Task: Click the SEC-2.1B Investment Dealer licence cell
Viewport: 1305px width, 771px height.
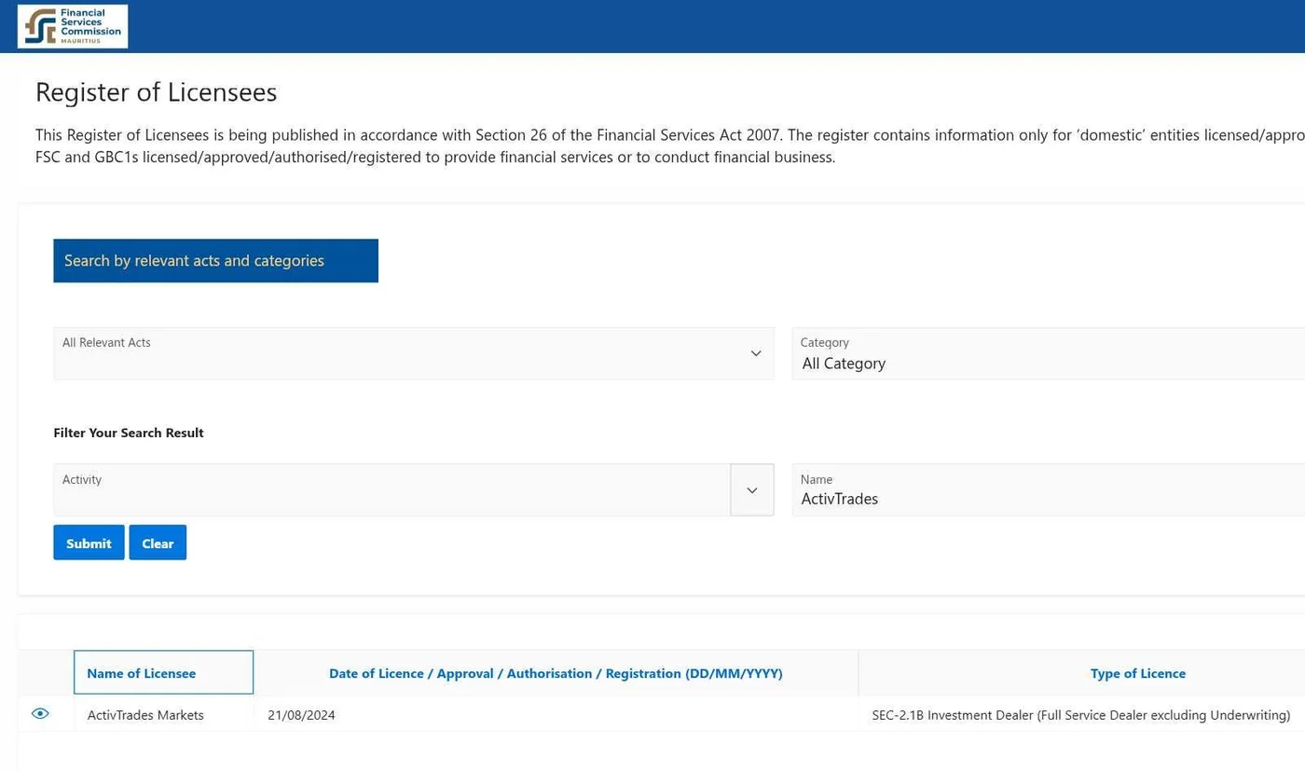Action: 1081,715
